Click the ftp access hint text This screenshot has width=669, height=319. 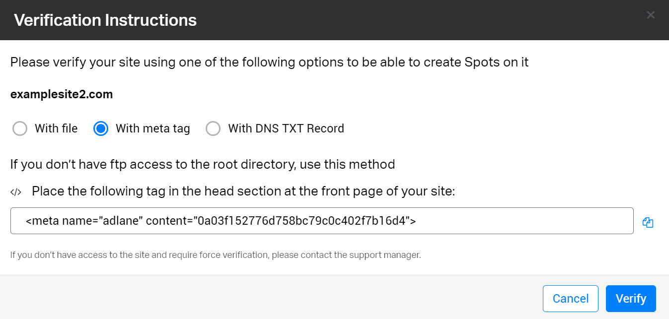203,164
